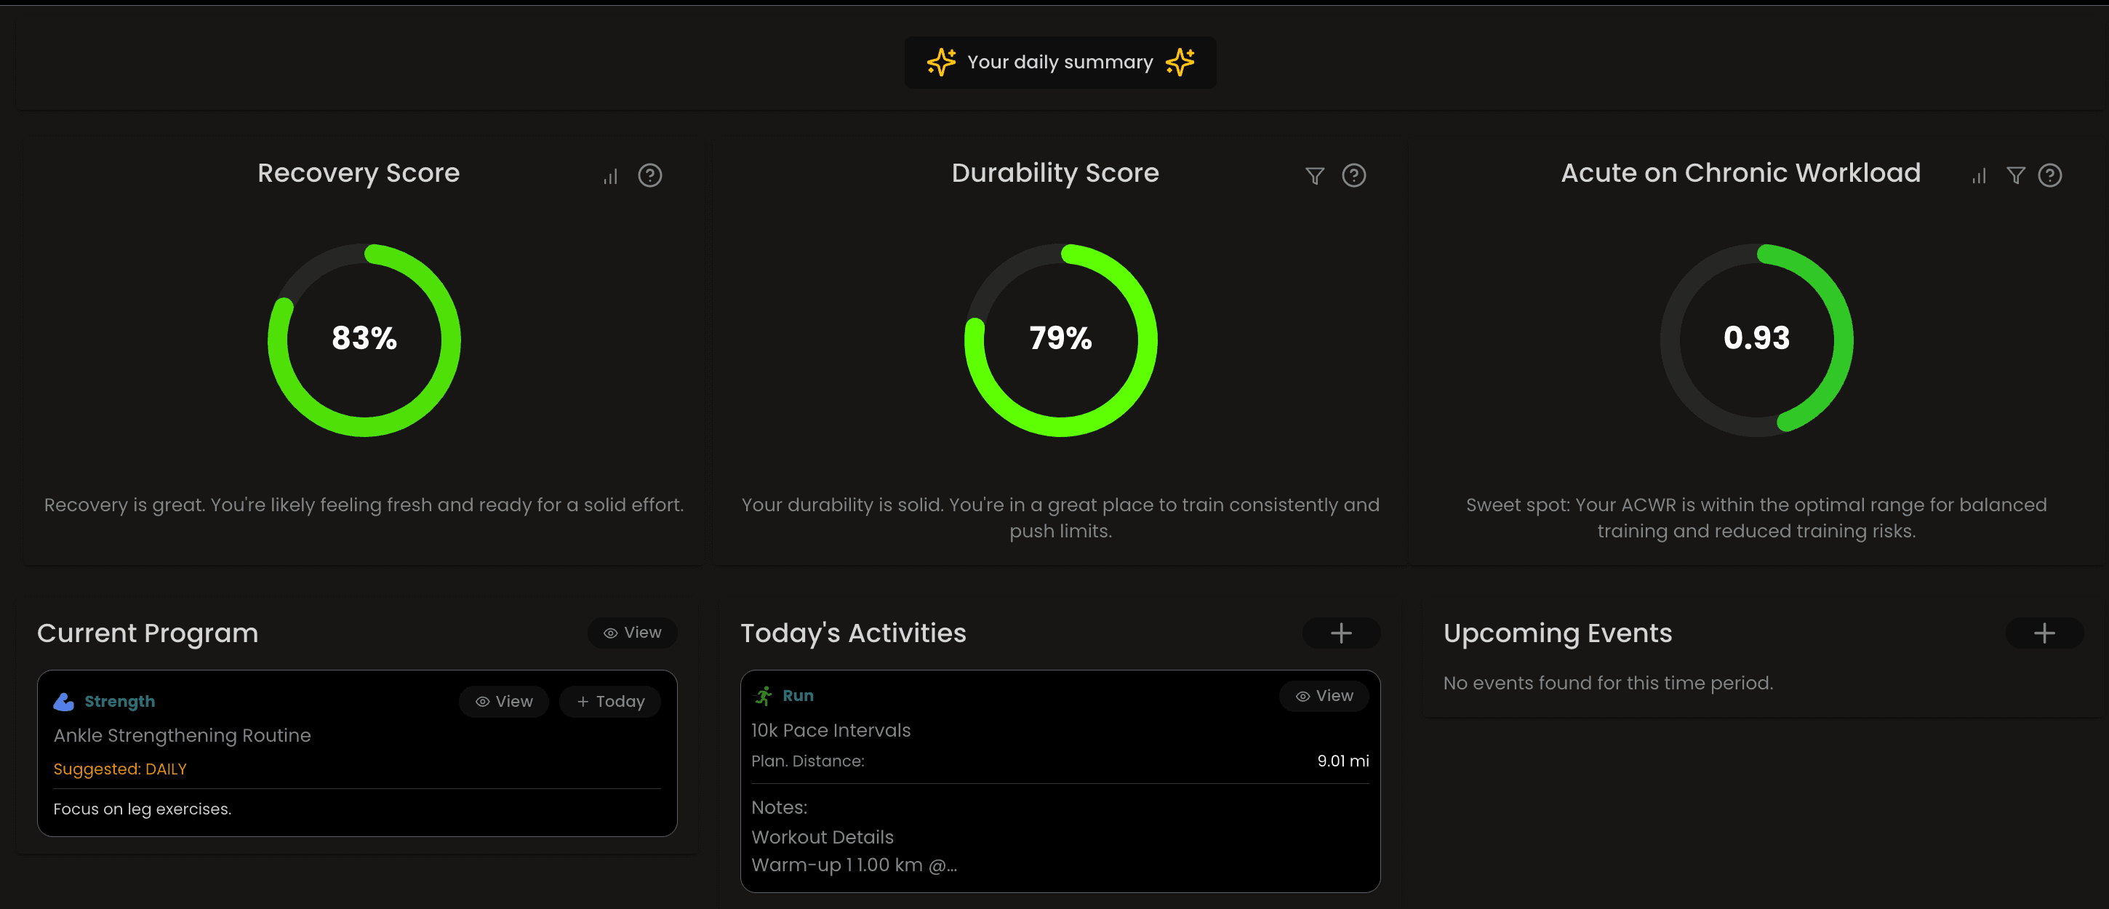Open Acute on Chronic Workload chart icon
This screenshot has width=2109, height=909.
(1979, 176)
